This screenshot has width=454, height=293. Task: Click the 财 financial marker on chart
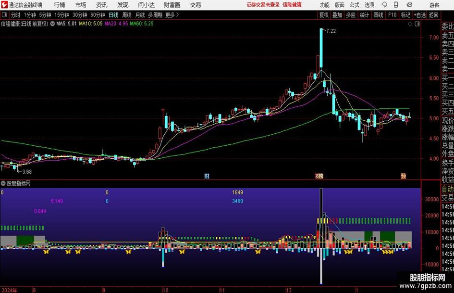click(207, 176)
